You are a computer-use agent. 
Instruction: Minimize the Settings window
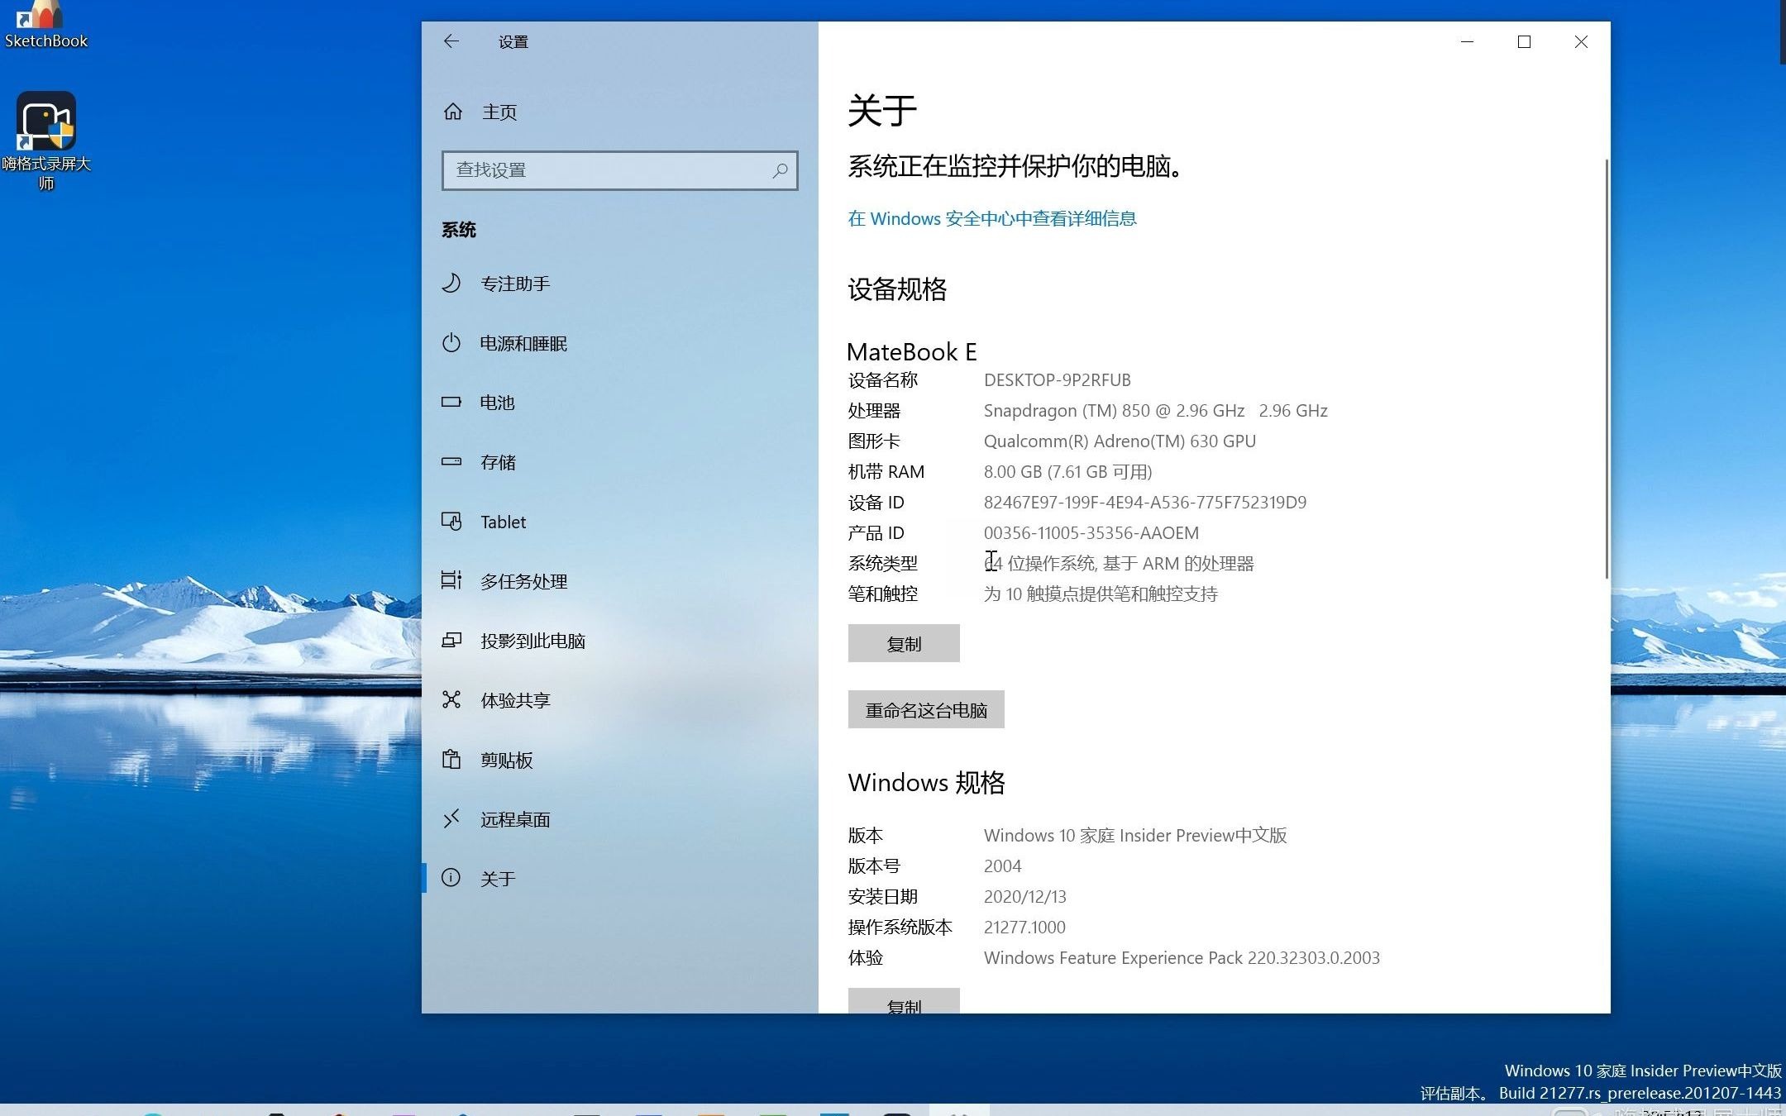[x=1467, y=41]
